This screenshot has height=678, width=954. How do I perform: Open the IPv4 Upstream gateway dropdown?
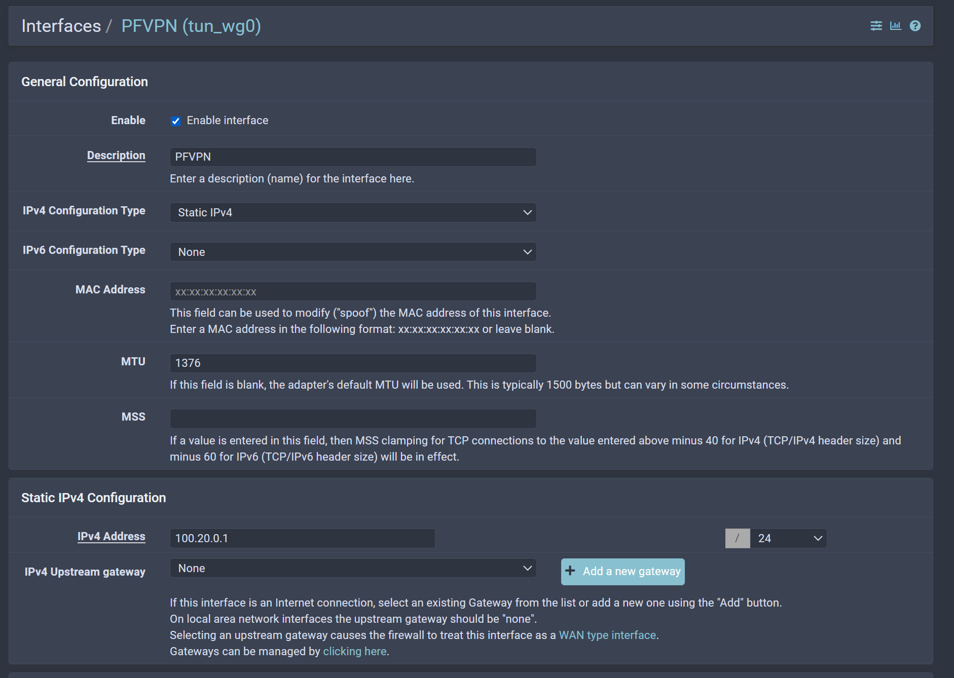(353, 569)
